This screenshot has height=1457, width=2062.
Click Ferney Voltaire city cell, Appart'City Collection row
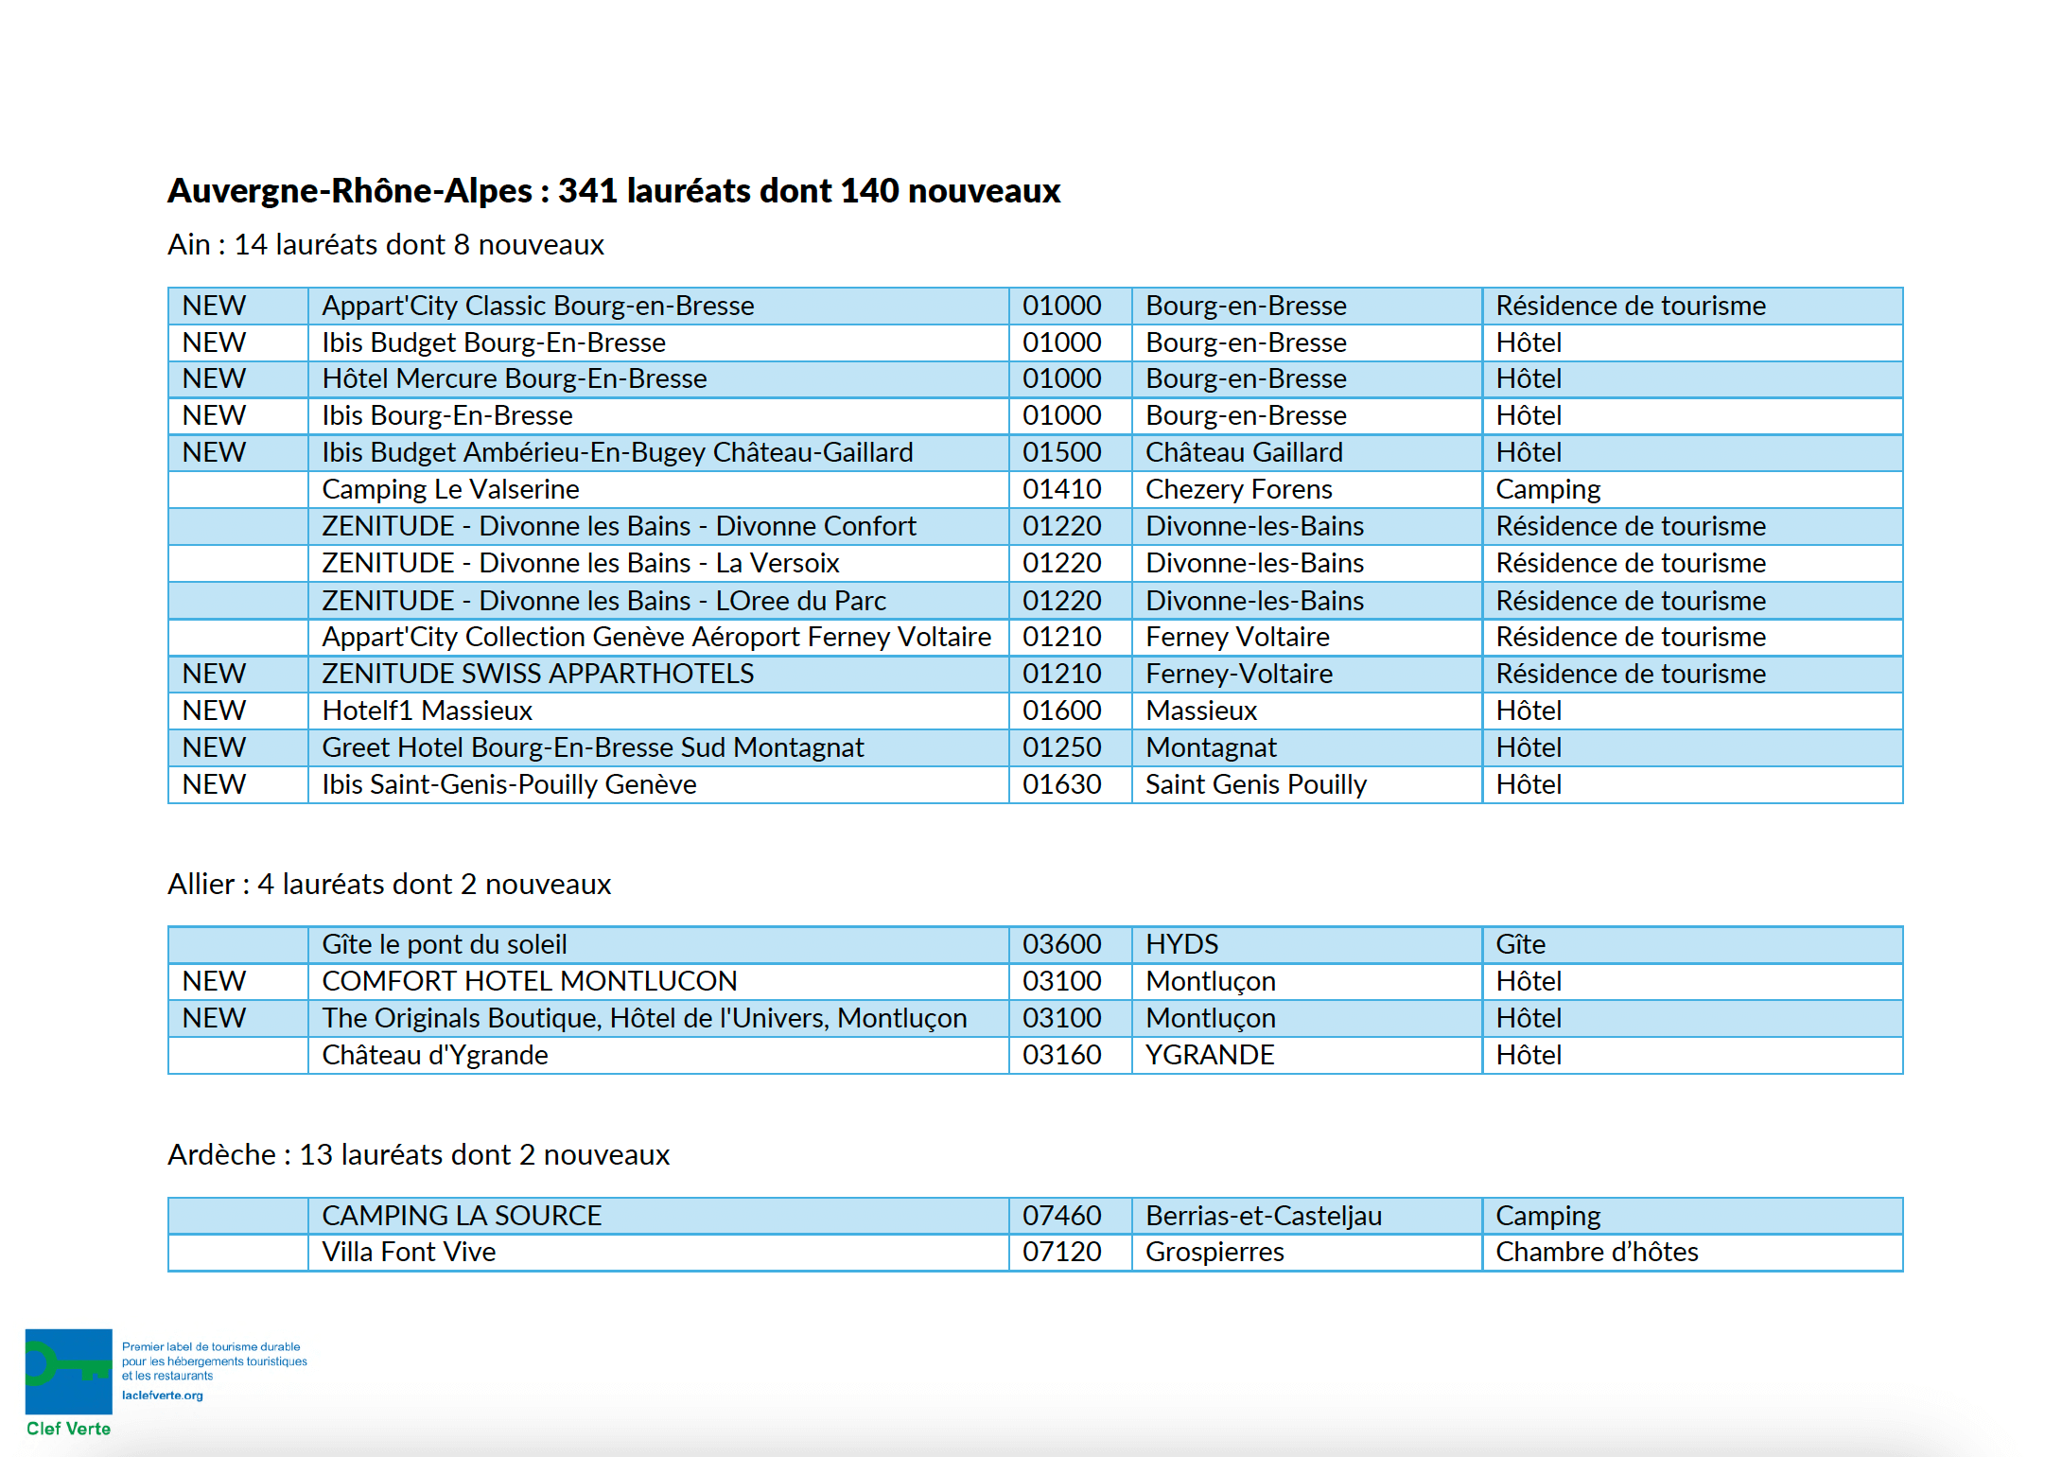(1307, 638)
